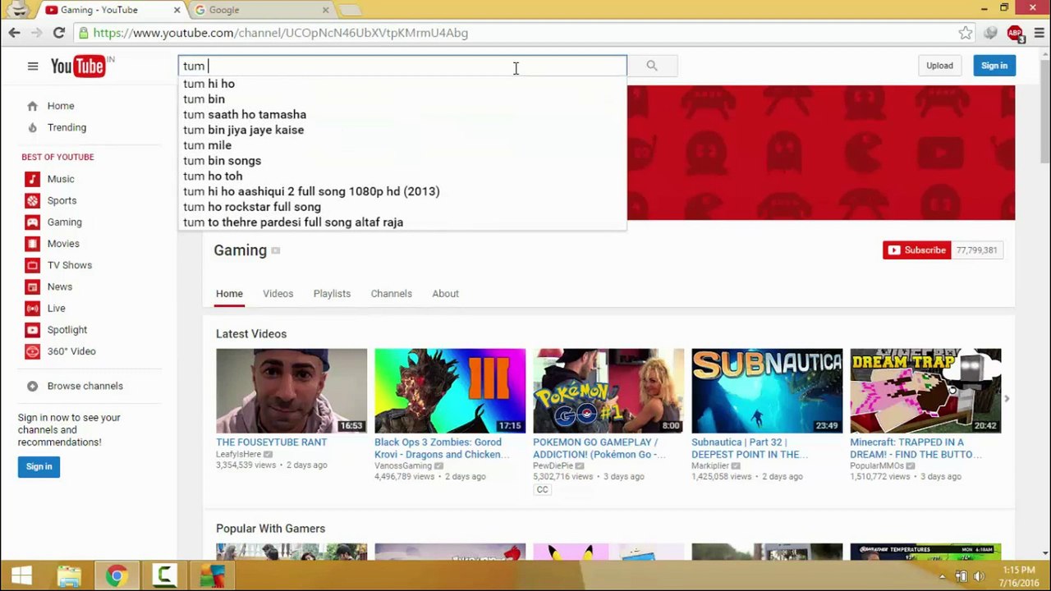Image resolution: width=1051 pixels, height=591 pixels.
Task: Click the search magnifier button
Action: 652,66
